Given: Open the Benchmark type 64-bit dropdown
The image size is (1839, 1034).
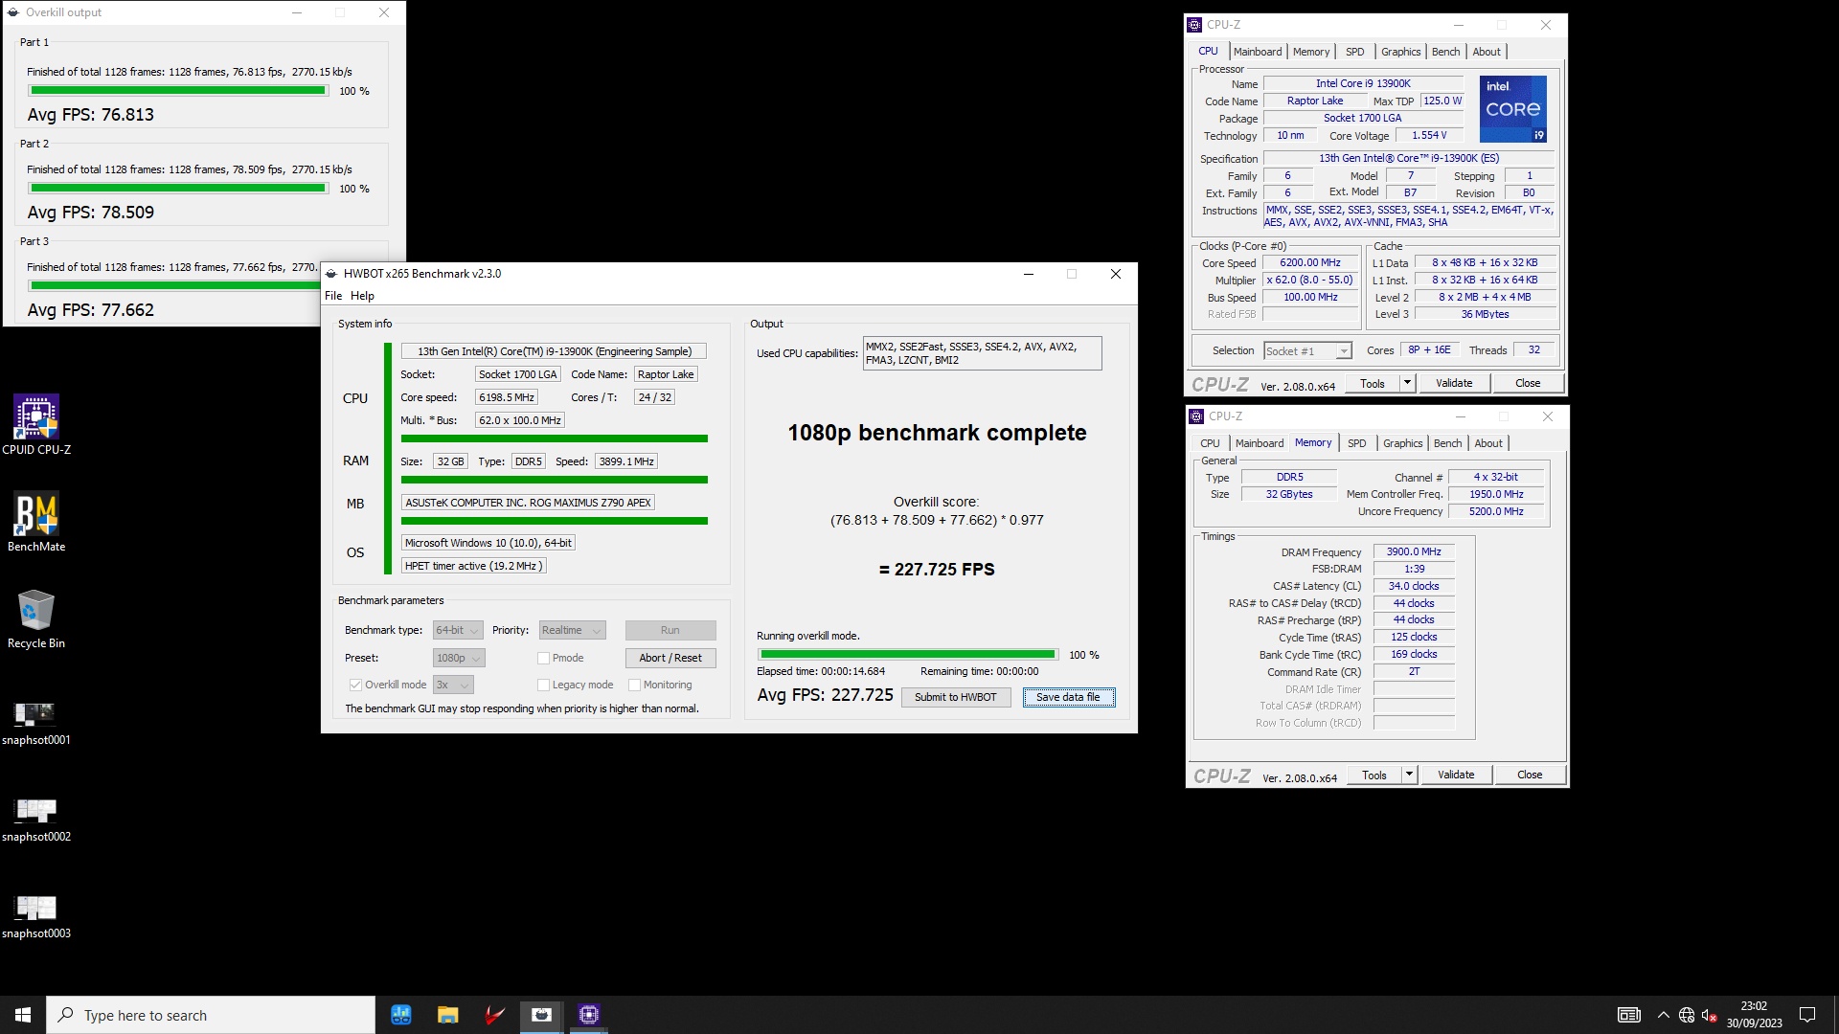Looking at the screenshot, I should click(x=458, y=630).
